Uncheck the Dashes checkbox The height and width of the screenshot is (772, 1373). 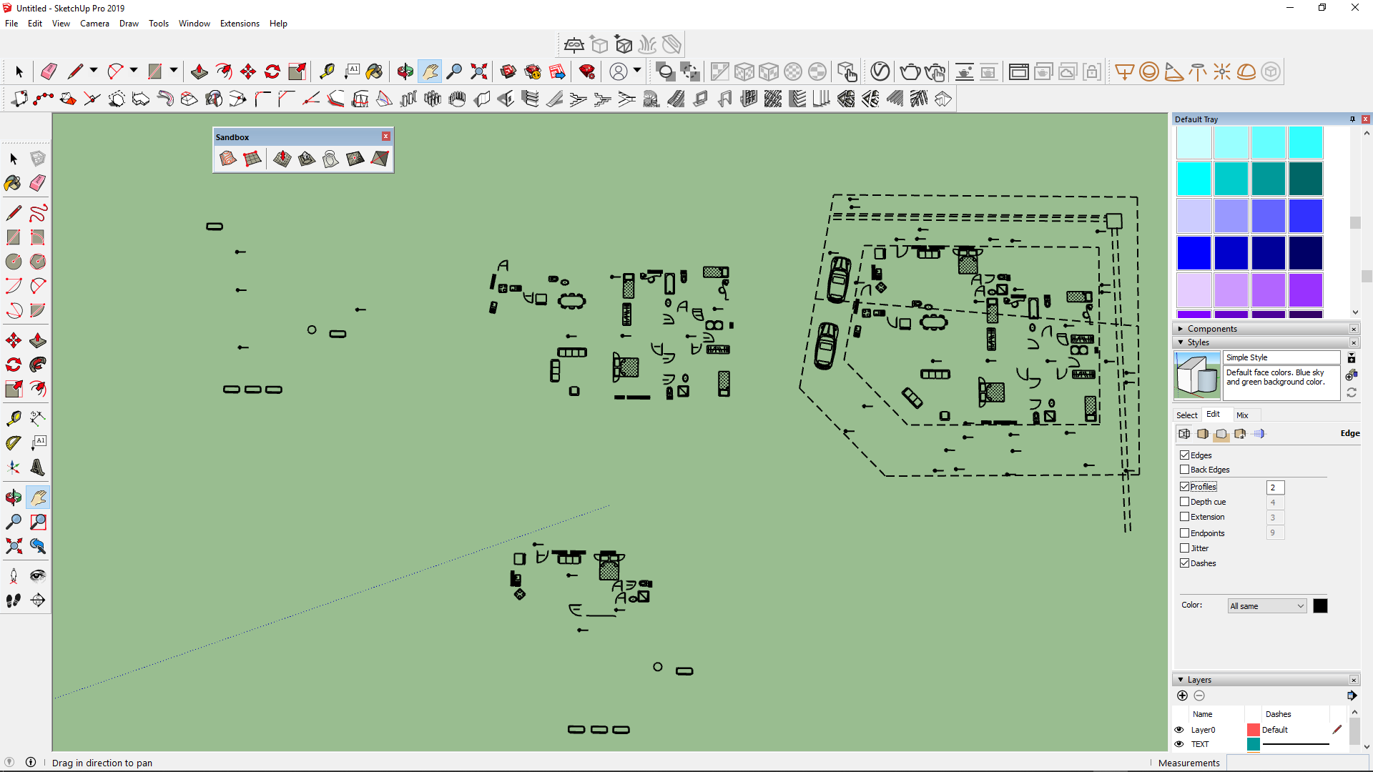click(x=1184, y=563)
